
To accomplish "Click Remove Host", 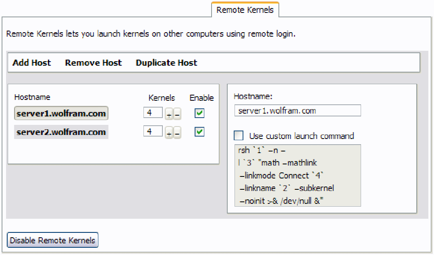I will [93, 63].
